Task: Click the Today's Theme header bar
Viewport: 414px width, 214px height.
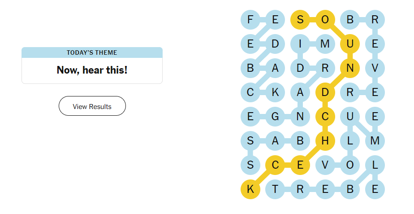Action: [92, 52]
